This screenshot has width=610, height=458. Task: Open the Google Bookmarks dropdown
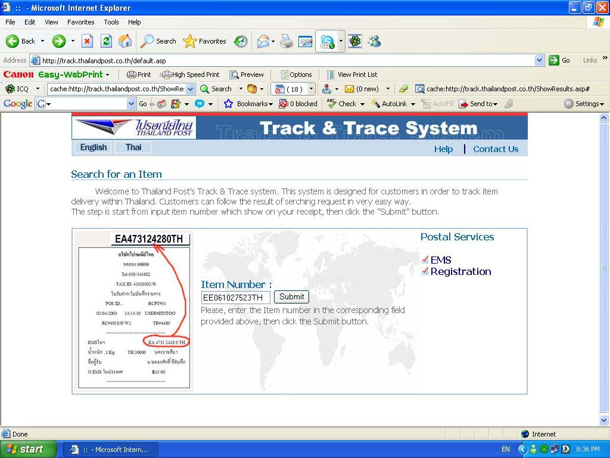248,104
